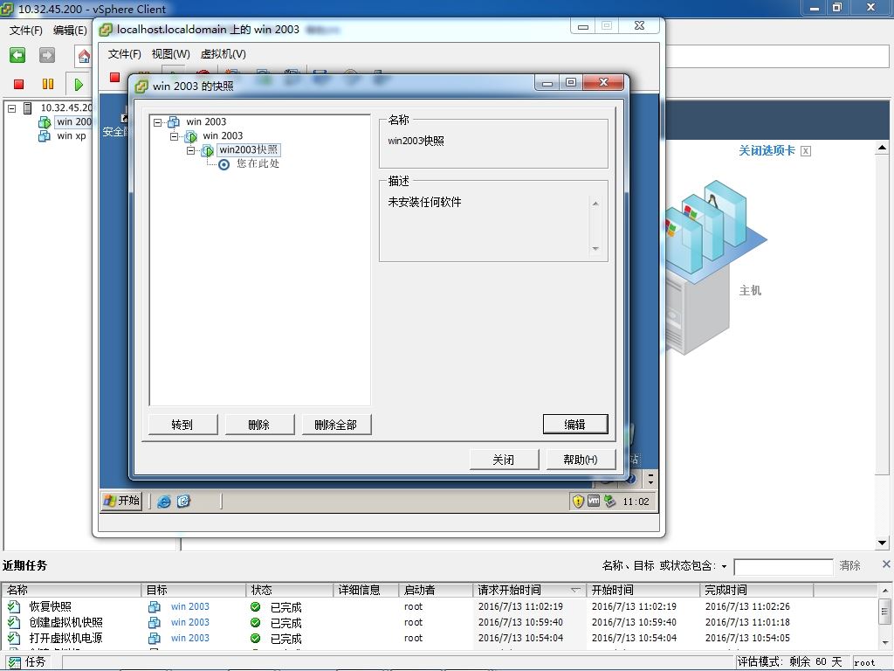Click recent tasks filter input field
The width and height of the screenshot is (894, 671).
coord(783,566)
